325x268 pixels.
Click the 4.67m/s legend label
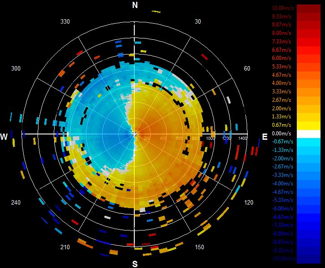[282, 75]
